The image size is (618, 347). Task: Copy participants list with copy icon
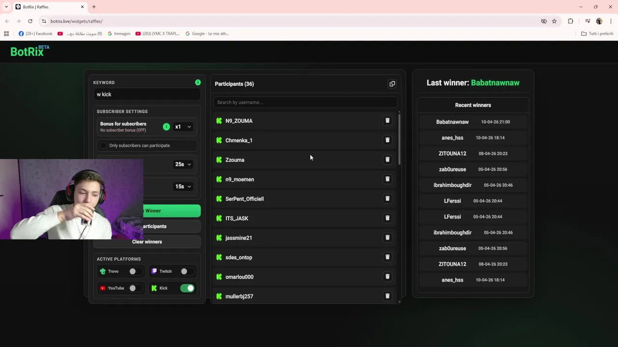pos(392,84)
